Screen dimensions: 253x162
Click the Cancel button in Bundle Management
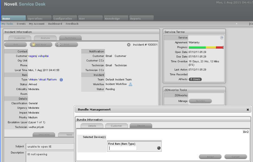click(235, 157)
